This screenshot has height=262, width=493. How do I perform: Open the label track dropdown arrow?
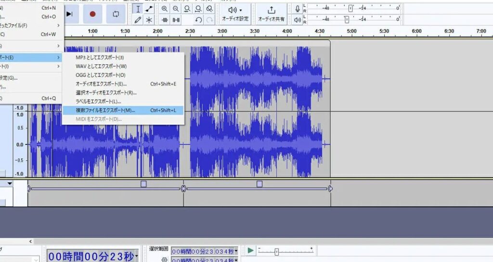[9, 184]
